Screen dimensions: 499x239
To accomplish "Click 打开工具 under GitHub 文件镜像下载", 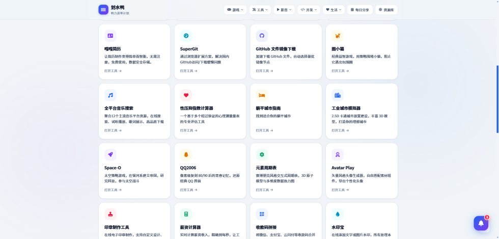I will pyautogui.click(x=264, y=71).
